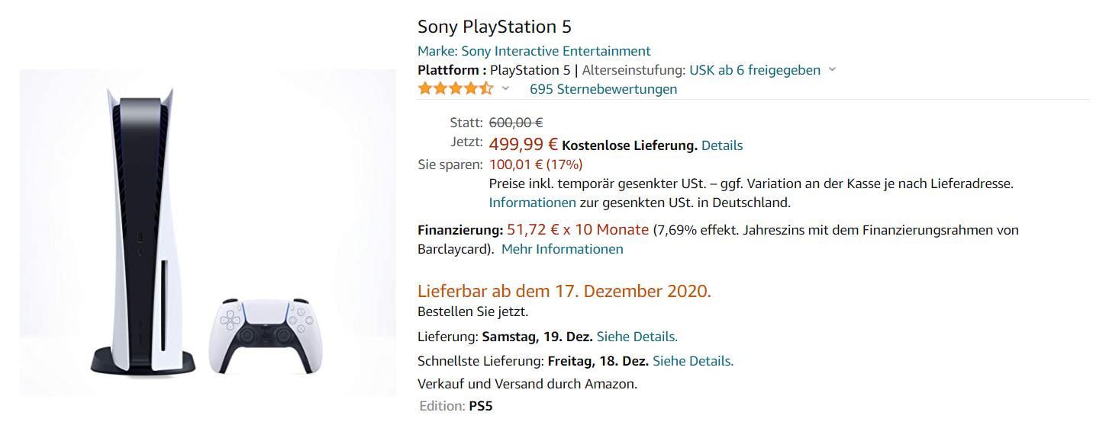Open Details next to Kostenlose Lieferung
1093x425 pixels.
[x=722, y=145]
